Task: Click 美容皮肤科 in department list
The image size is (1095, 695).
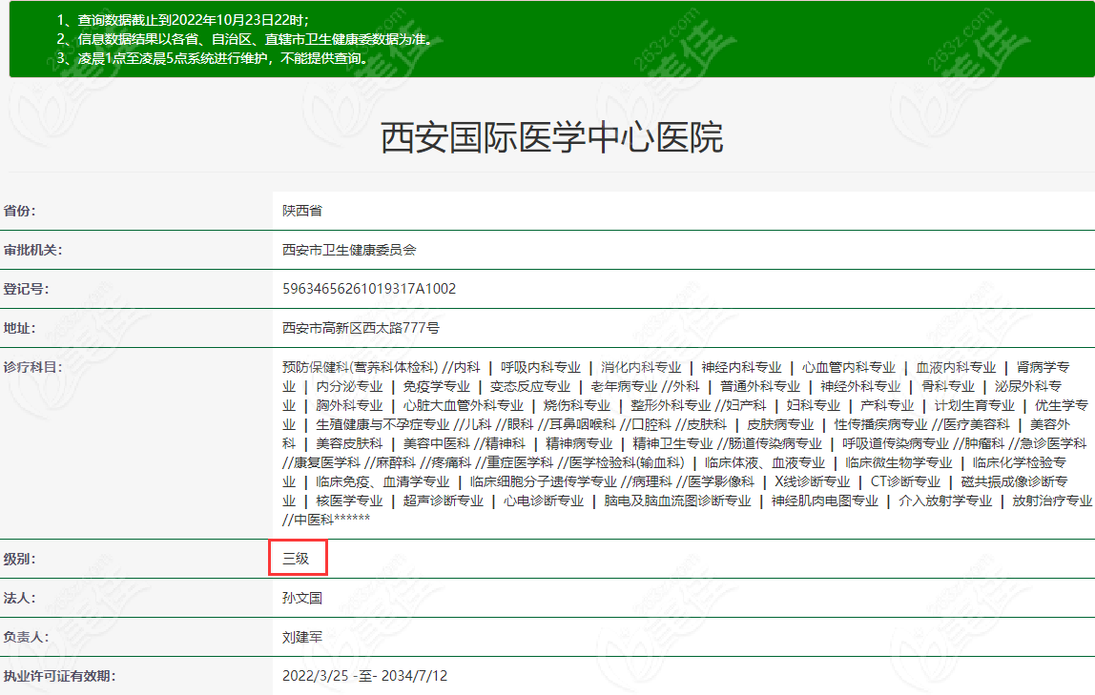Action: (x=349, y=443)
